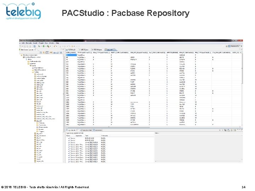Select the highlighted blue first cell in grid

(71, 55)
